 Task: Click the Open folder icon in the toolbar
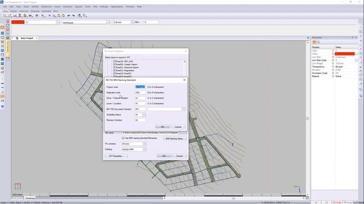(9, 16)
